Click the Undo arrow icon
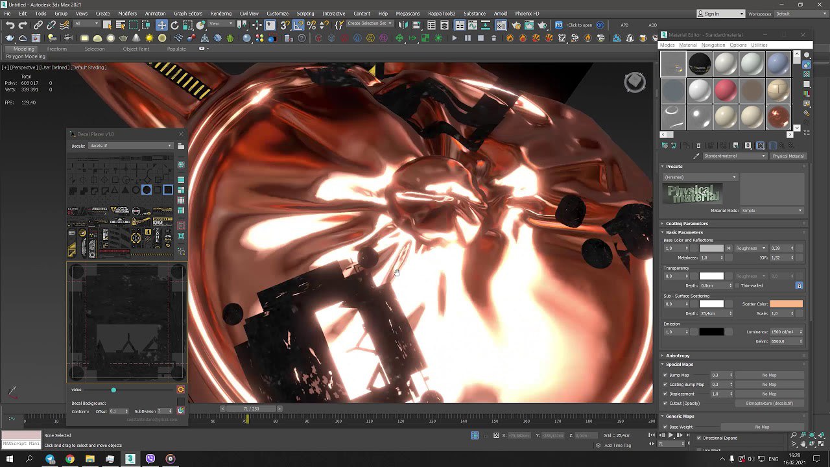Image resolution: width=830 pixels, height=467 pixels. pos(10,25)
